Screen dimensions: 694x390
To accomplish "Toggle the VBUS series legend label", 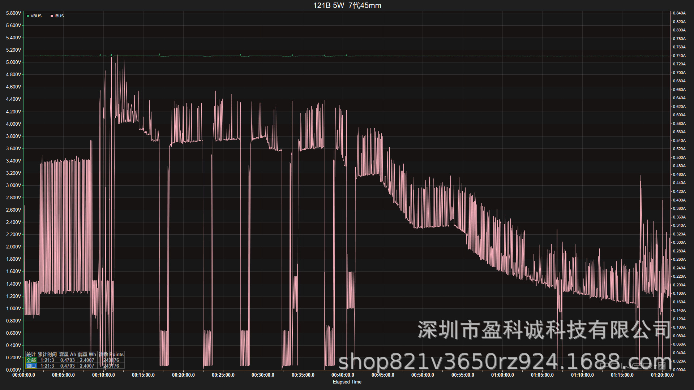I will [x=36, y=16].
